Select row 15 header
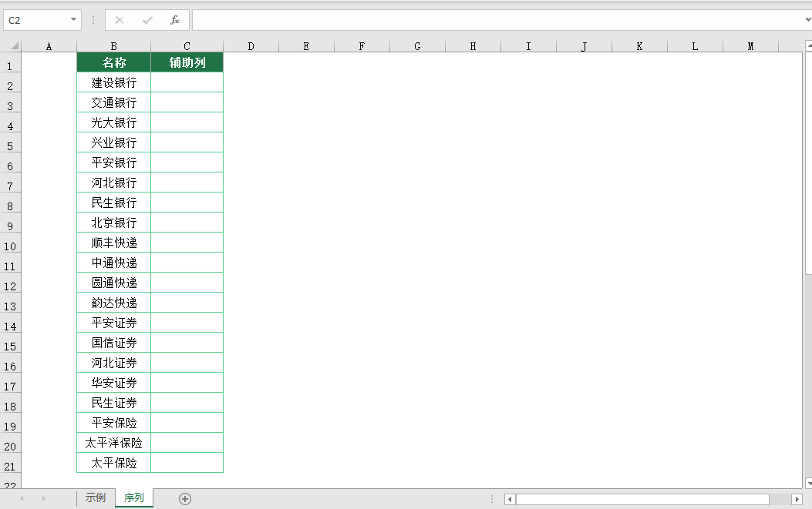The width and height of the screenshot is (812, 509). (10, 343)
